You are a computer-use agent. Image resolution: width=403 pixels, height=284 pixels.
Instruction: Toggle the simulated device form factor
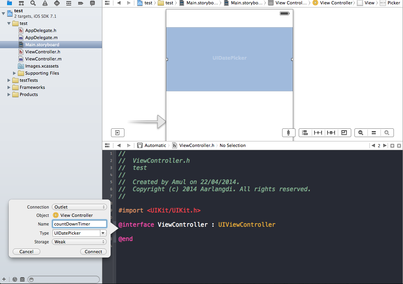(288, 132)
